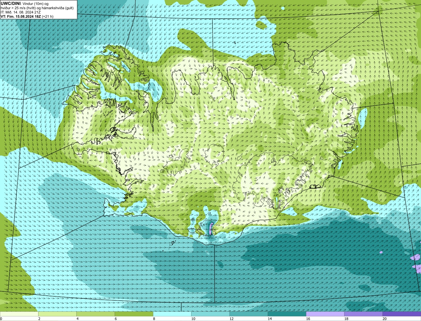Screen dimensions: 421x321
Task: Click the scale label '12'
Action: click(231, 319)
